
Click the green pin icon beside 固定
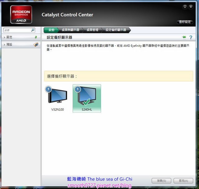point(36,37)
